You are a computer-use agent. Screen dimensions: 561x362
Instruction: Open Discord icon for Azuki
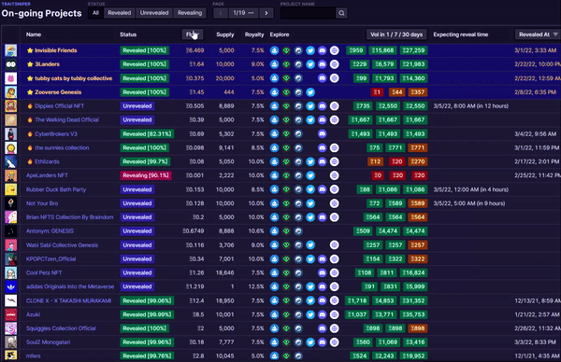coord(323,314)
